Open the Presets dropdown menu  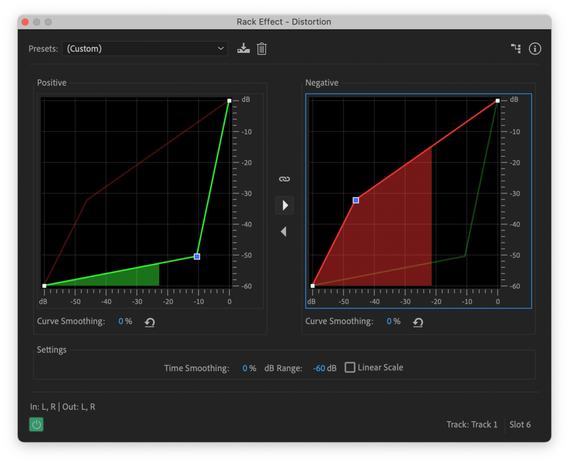click(x=145, y=49)
